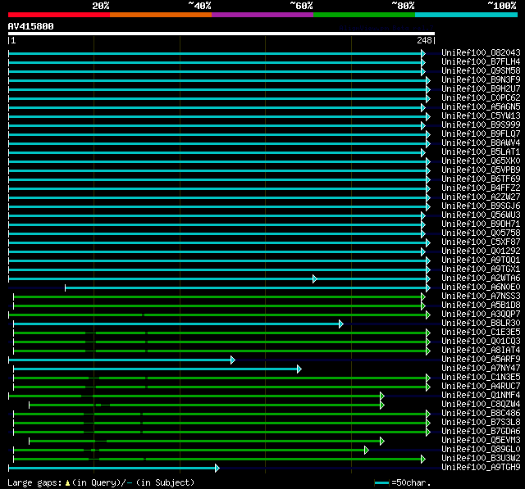Open hit UniRef100_B6TF69
The image size is (525, 489).
pyautogui.click(x=481, y=179)
